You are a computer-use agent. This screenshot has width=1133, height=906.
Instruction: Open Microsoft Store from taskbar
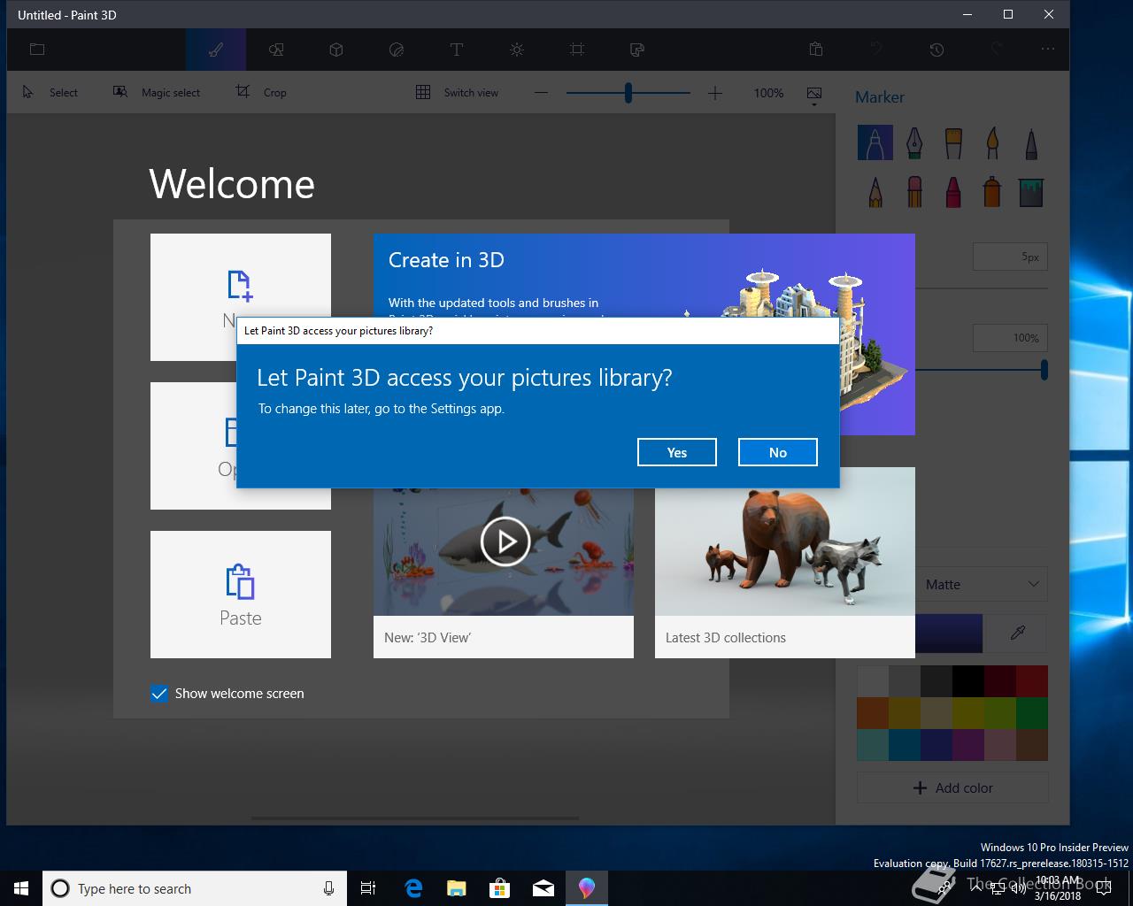tap(500, 888)
